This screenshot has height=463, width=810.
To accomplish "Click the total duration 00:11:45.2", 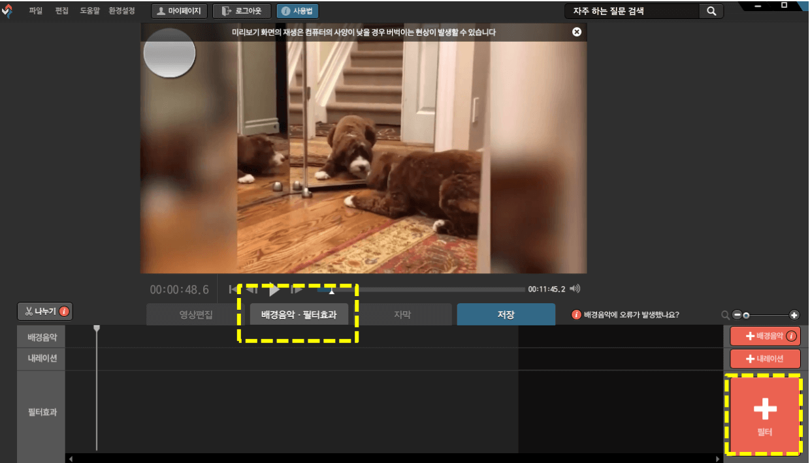I will tap(547, 289).
